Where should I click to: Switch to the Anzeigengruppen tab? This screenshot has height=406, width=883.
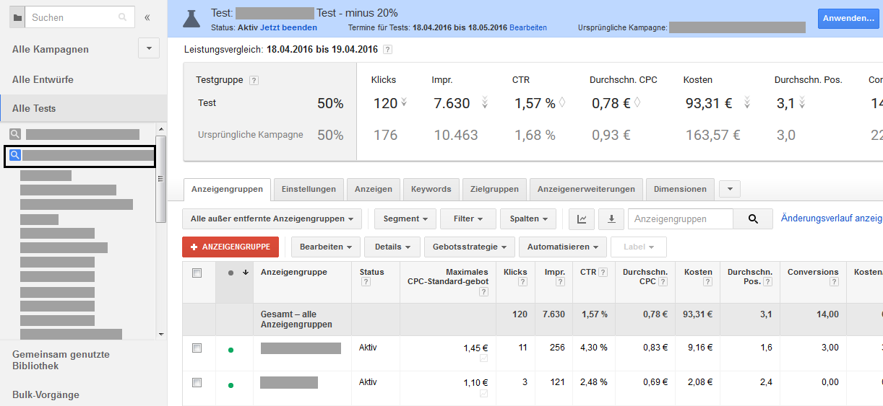228,189
